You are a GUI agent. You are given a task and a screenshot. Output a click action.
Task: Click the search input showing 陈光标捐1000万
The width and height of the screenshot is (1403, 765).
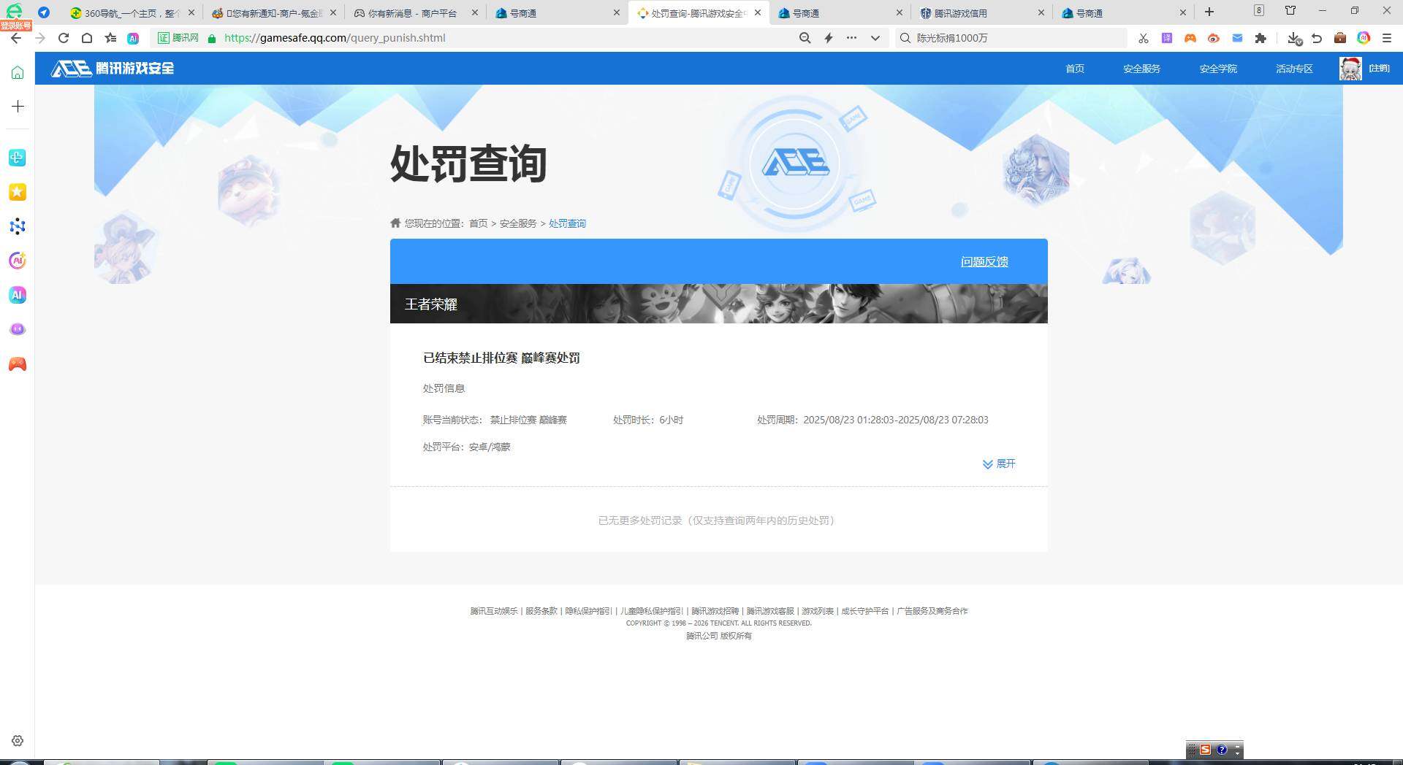[x=1008, y=38]
